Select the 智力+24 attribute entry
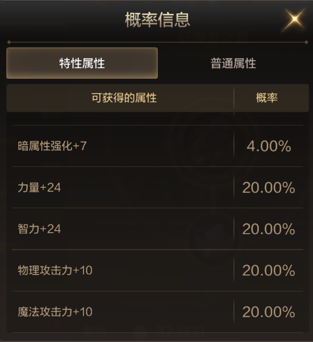The height and width of the screenshot is (342, 313). point(39,229)
